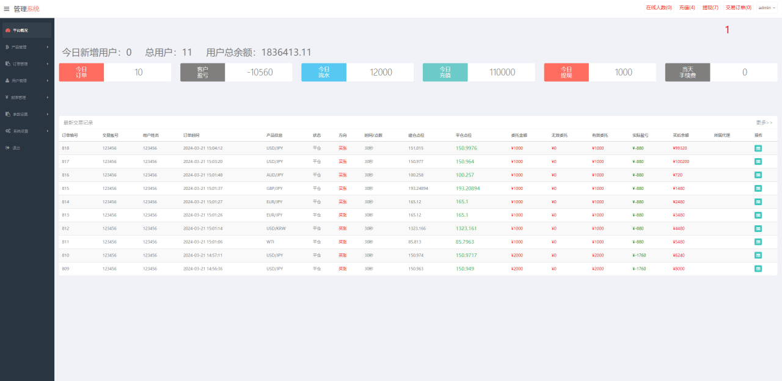
Task: Open the 交易订单(0) link
Action: click(739, 8)
